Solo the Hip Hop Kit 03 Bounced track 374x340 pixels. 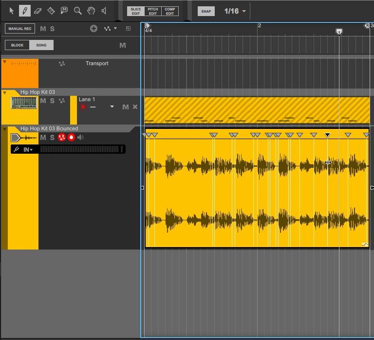(x=52, y=138)
